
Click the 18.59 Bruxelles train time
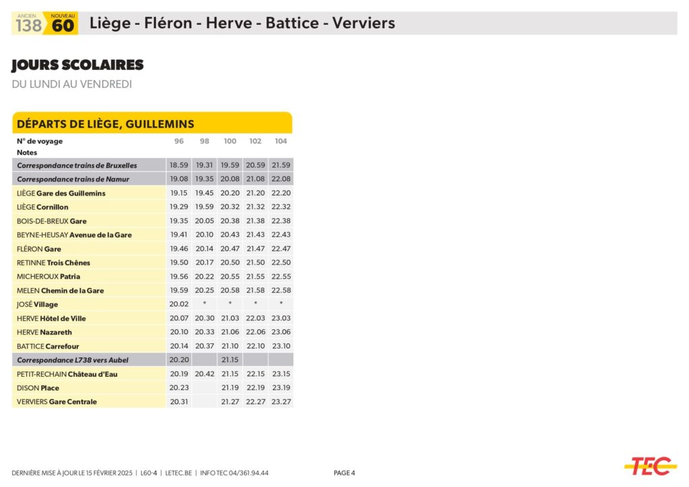click(x=179, y=165)
